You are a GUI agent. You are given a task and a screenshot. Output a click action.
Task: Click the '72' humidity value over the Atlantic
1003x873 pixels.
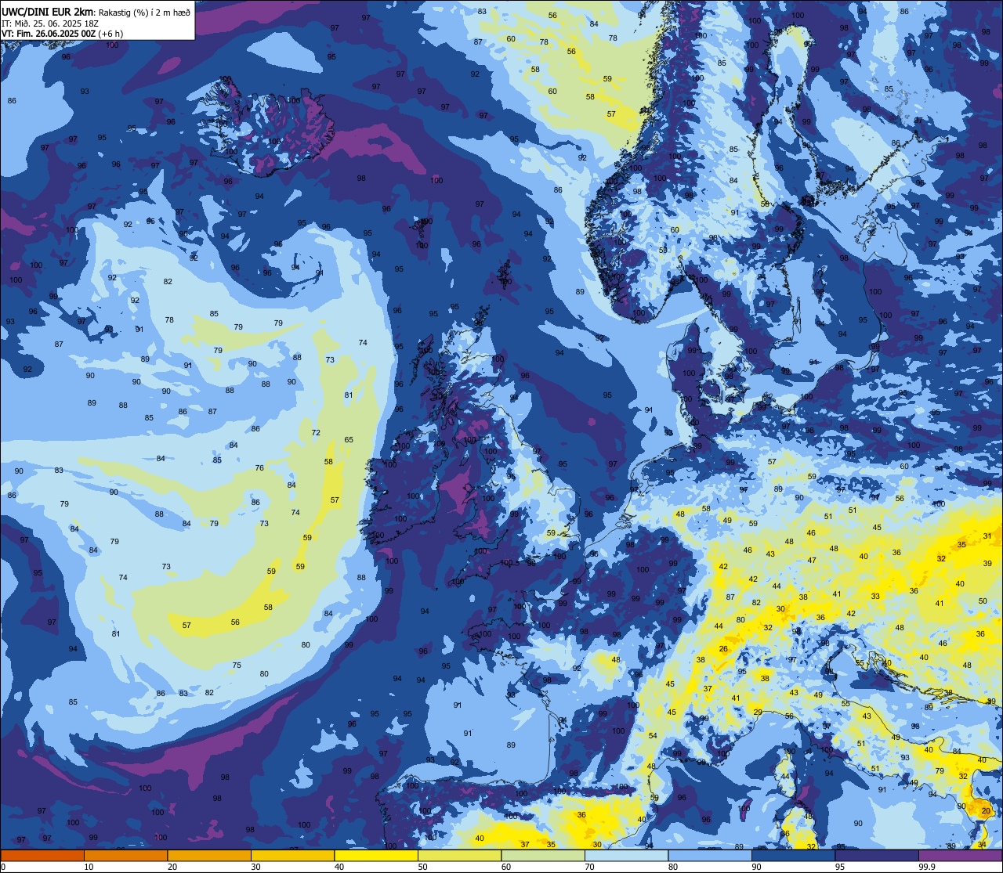(x=316, y=433)
